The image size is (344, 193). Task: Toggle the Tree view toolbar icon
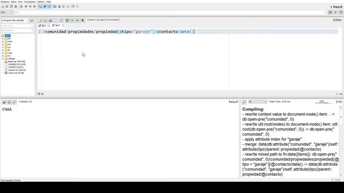(x=63, y=6)
